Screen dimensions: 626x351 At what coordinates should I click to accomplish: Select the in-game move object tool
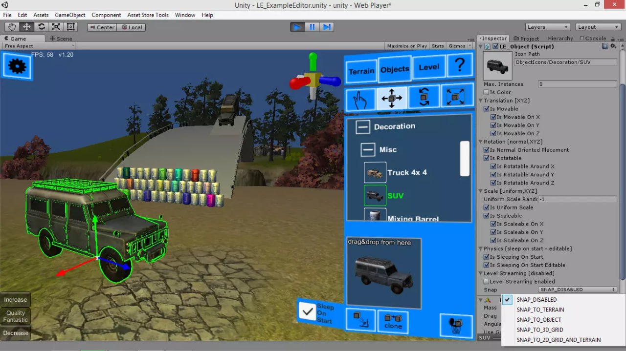392,98
